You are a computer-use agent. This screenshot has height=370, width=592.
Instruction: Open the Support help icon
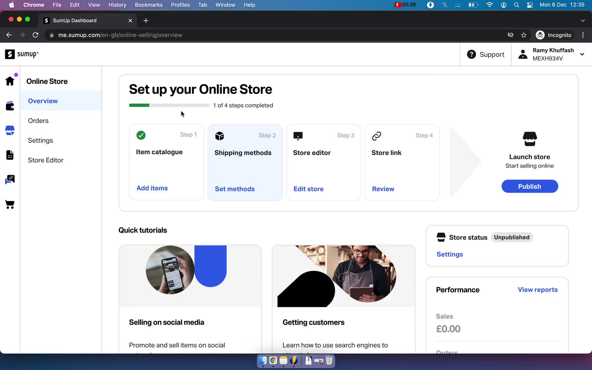pyautogui.click(x=472, y=54)
